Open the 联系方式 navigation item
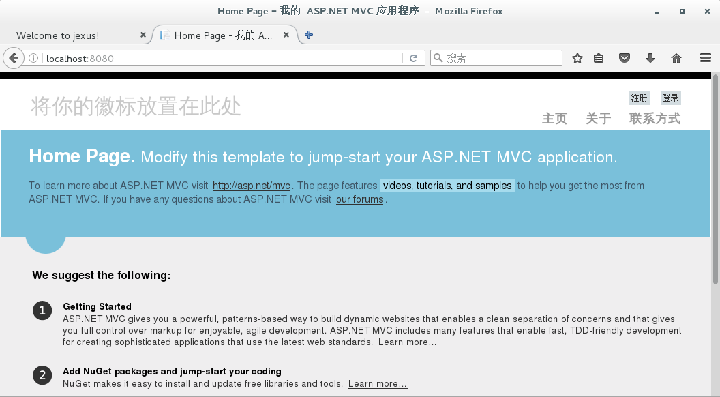This screenshot has height=397, width=720. (x=655, y=119)
